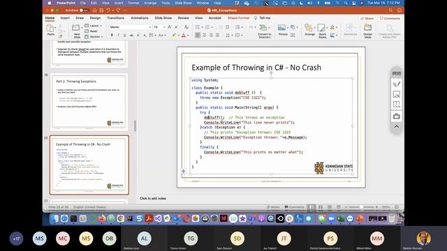Click the IPEVO camera snapshot icon

coord(397,116)
